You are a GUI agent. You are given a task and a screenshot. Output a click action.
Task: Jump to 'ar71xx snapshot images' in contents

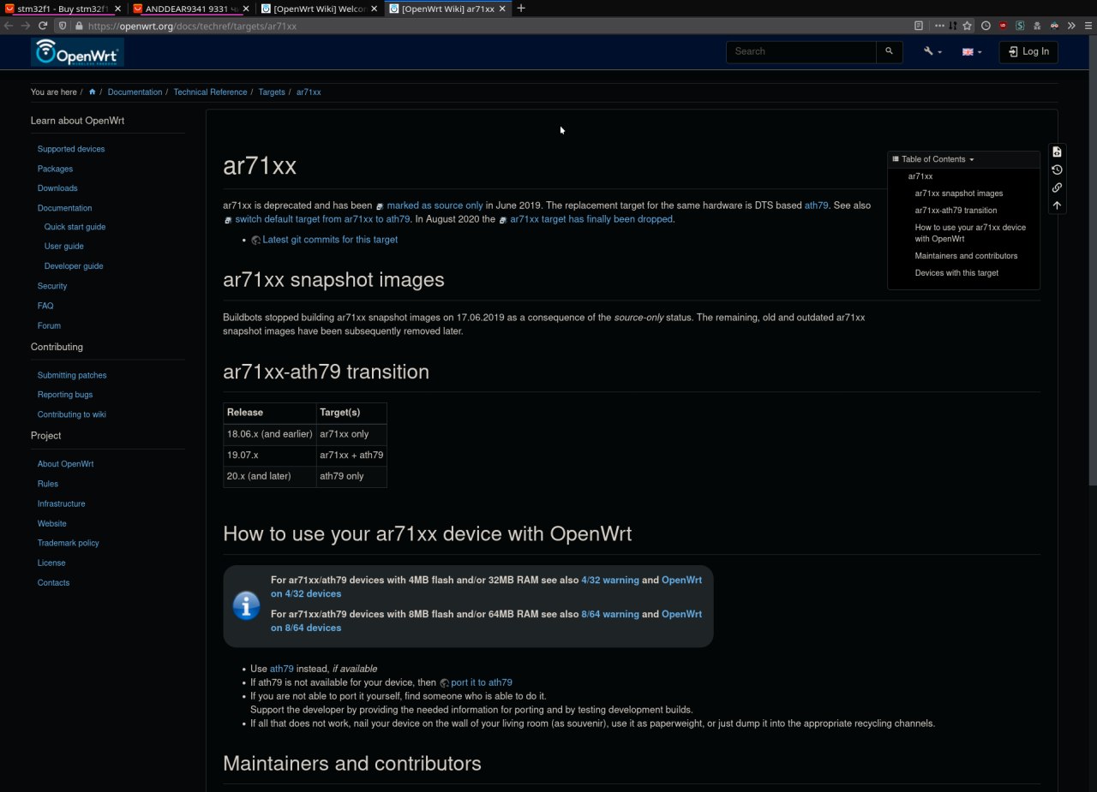pos(959,194)
